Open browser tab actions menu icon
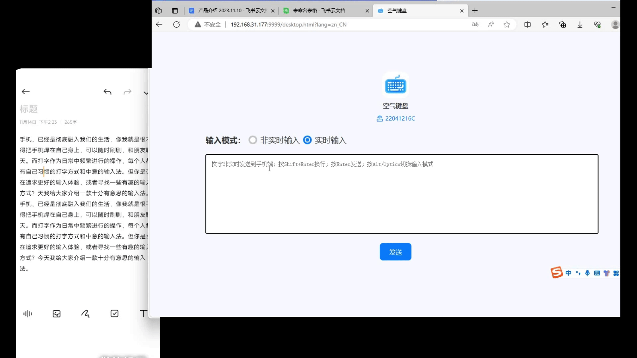 tap(175, 11)
